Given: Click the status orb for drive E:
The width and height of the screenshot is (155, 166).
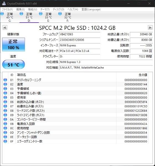Looking at the screenshot, I should 41,14.
